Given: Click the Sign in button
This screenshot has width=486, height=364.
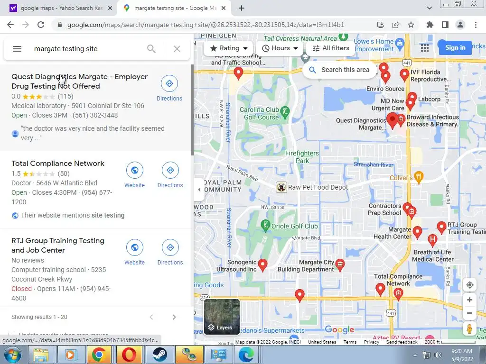Looking at the screenshot, I should [455, 48].
